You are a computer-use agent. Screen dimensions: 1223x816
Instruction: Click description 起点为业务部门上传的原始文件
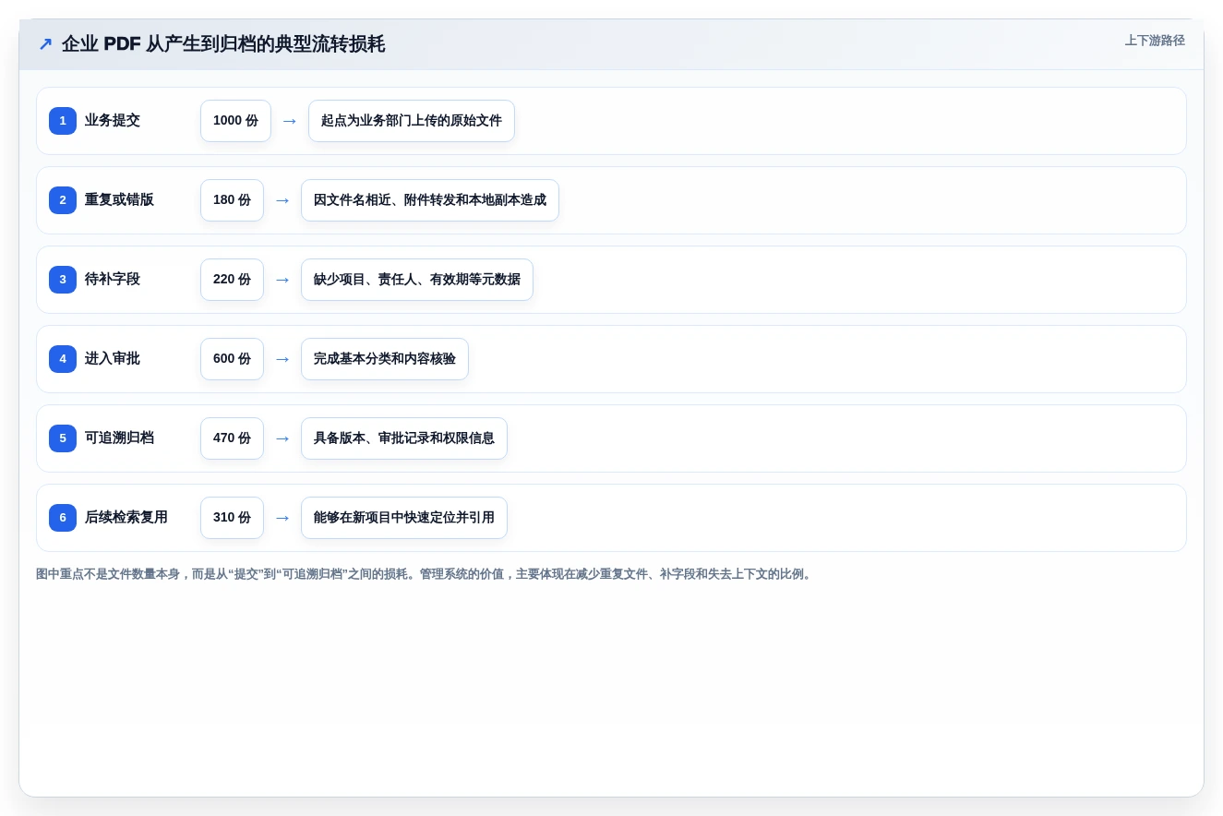412,121
